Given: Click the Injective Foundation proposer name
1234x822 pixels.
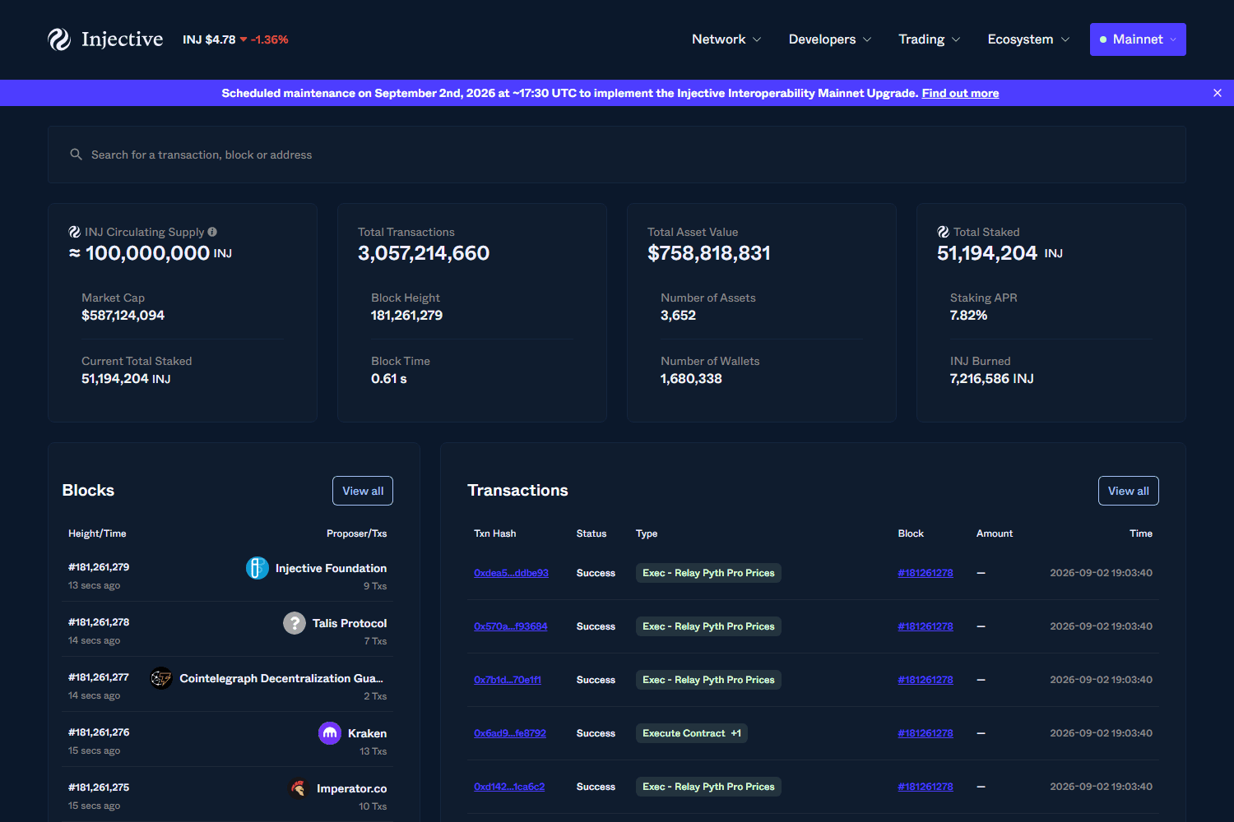Looking at the screenshot, I should tap(331, 568).
